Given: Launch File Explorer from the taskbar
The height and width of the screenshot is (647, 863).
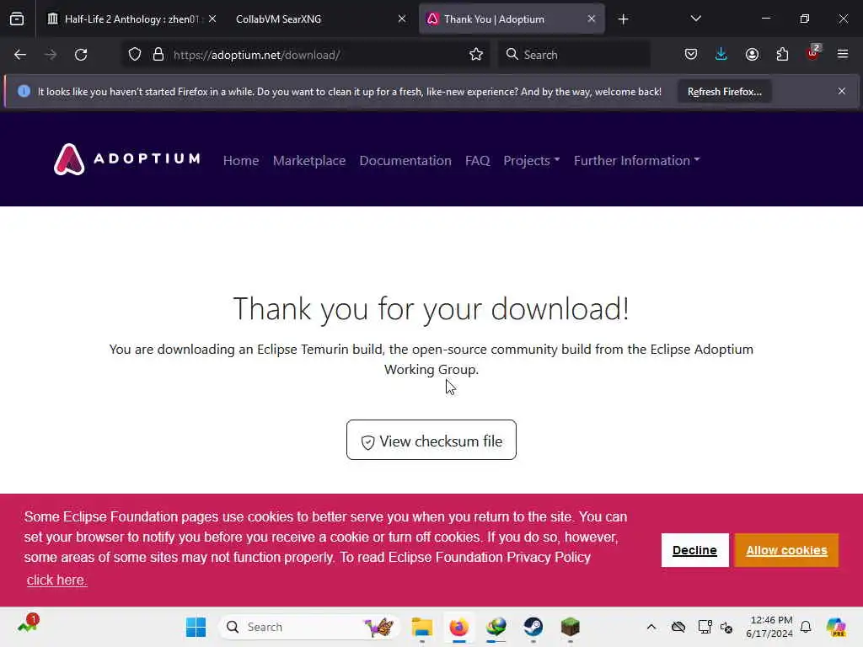Looking at the screenshot, I should (x=422, y=627).
